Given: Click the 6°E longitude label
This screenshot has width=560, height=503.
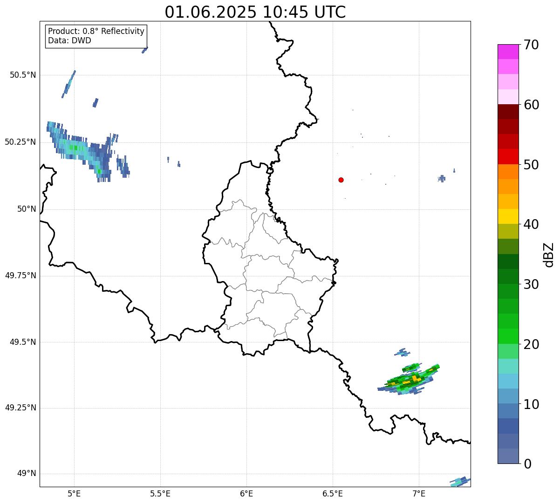Looking at the screenshot, I should (x=246, y=493).
